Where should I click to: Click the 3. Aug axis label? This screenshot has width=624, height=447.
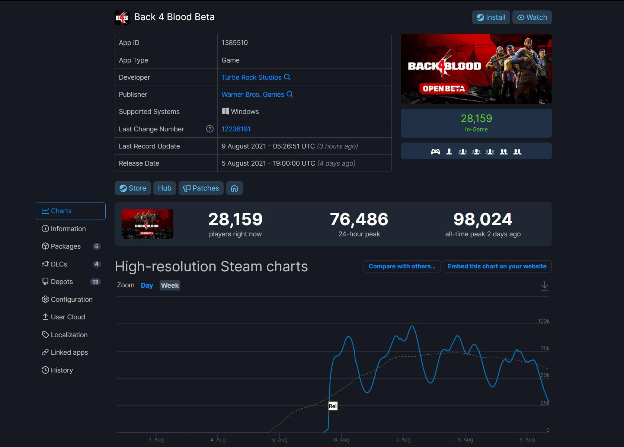pos(156,440)
